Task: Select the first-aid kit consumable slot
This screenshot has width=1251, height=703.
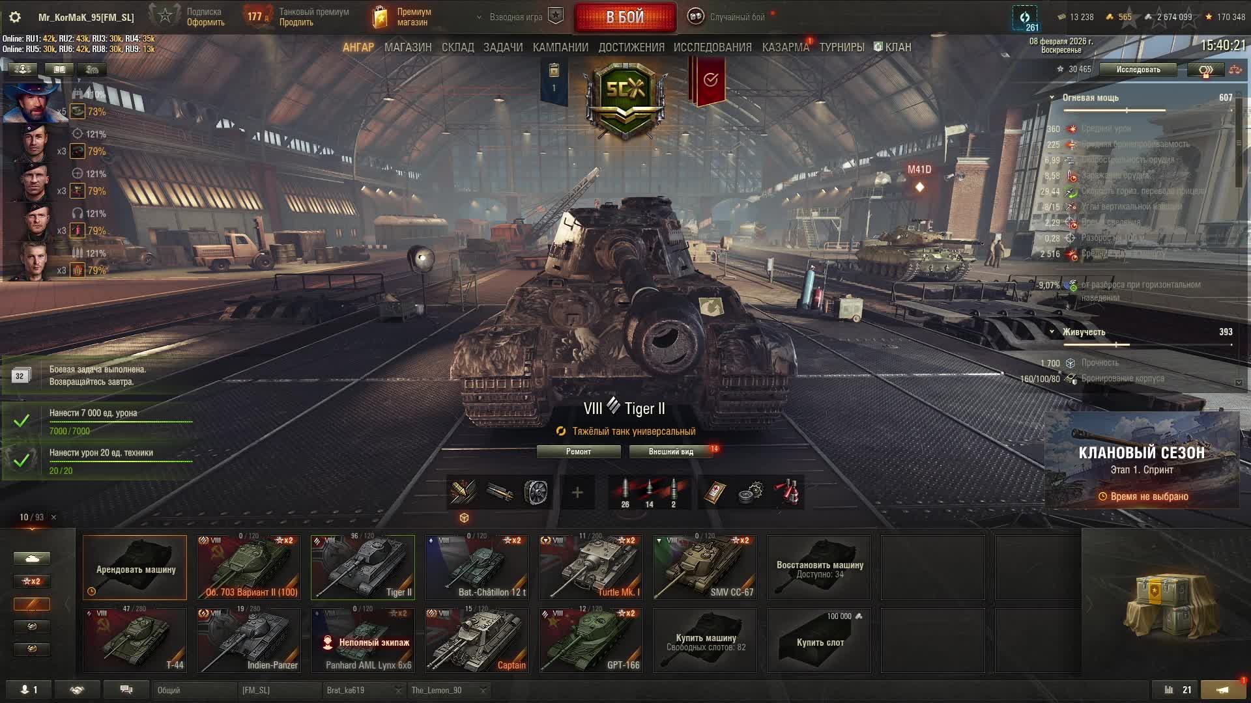Action: (x=715, y=493)
